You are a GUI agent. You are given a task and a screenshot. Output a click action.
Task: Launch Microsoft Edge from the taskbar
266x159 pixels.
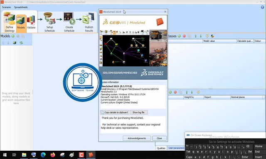(x=43, y=155)
